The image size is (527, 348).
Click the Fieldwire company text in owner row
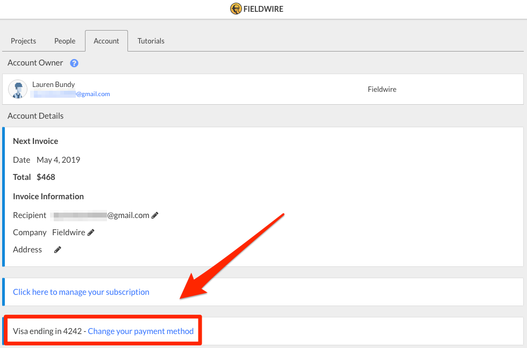[x=382, y=89]
